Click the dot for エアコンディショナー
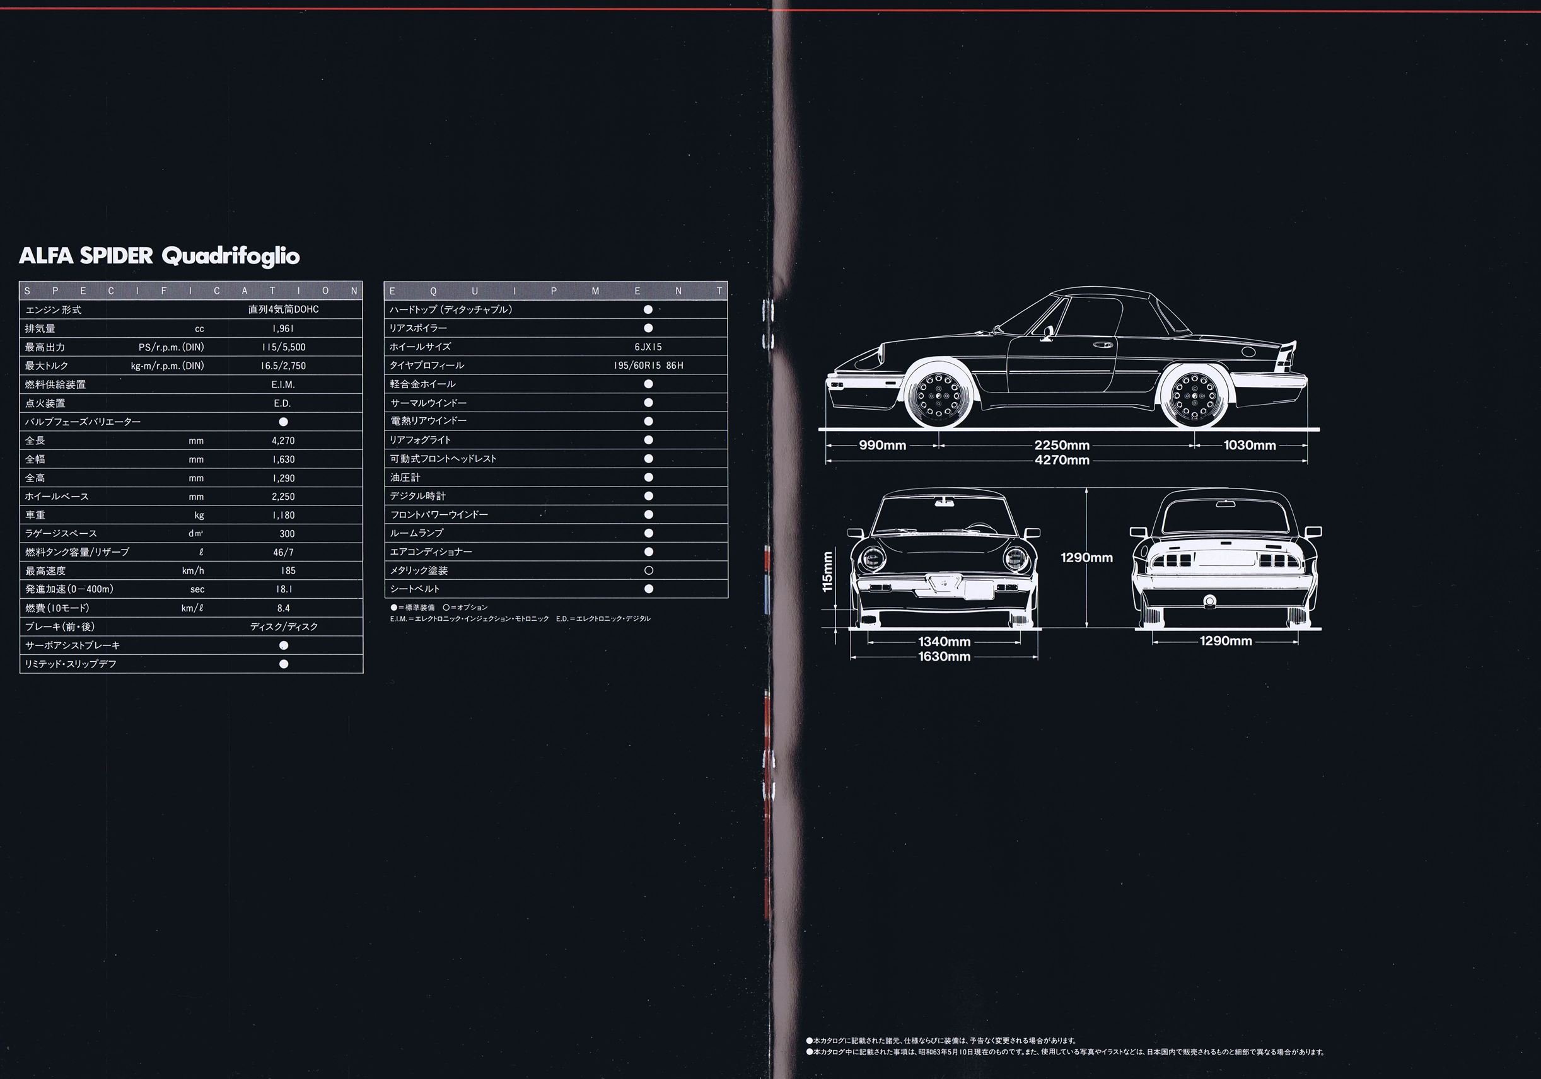1541x1079 pixels. [x=648, y=551]
